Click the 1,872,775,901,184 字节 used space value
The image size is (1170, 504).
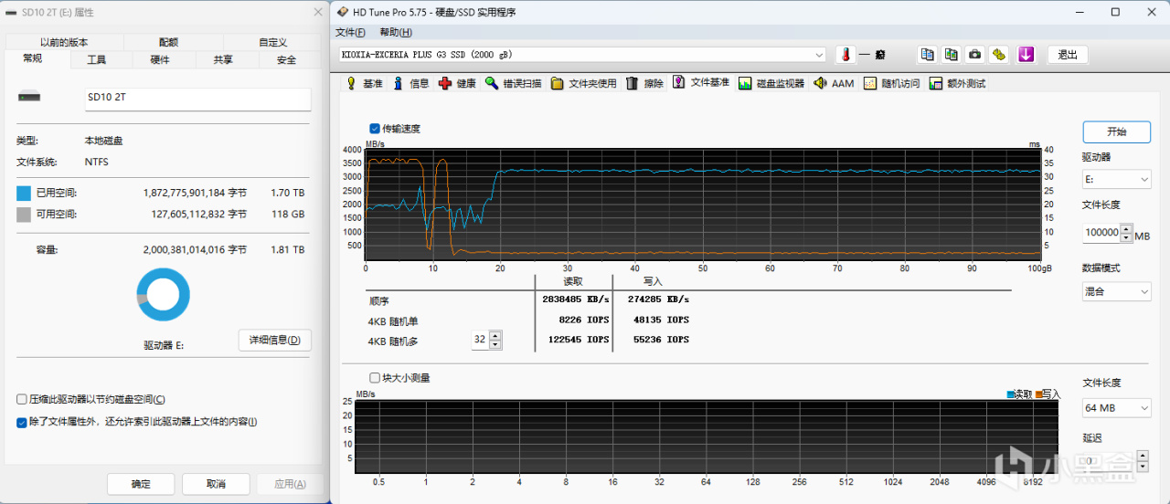(196, 193)
